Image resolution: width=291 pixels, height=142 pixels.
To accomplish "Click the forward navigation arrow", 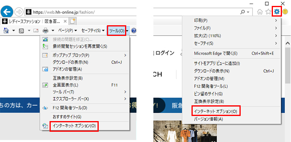I will pos(18,12).
